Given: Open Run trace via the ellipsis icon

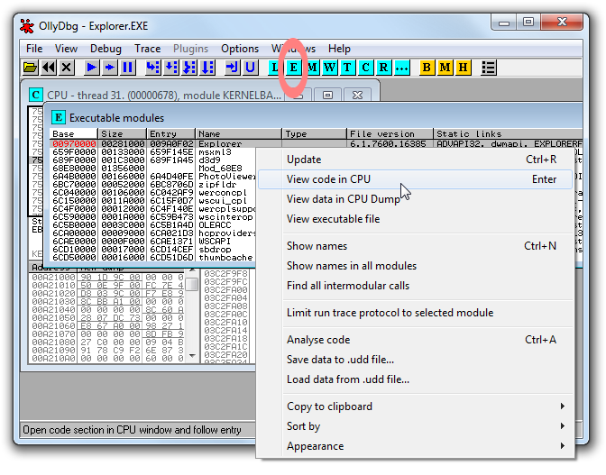Looking at the screenshot, I should pos(401,68).
